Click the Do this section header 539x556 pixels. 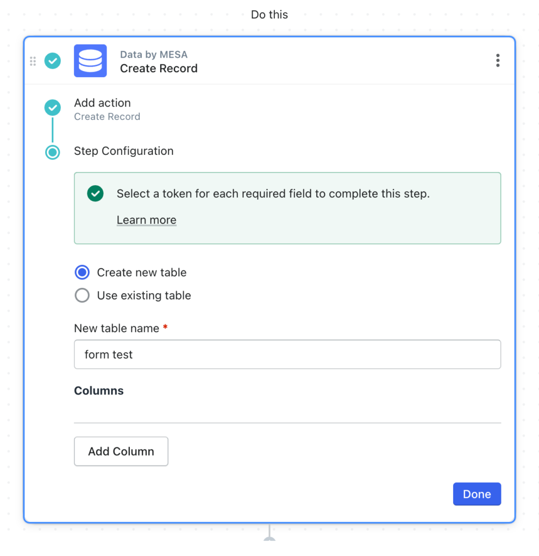click(269, 14)
